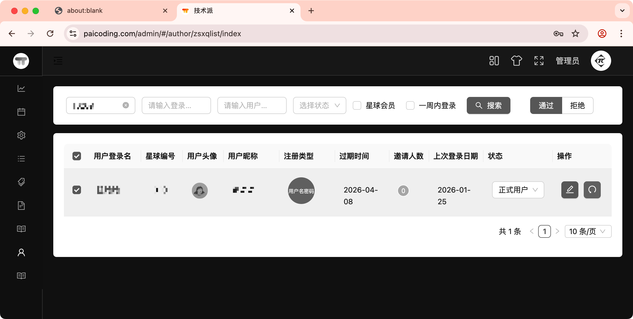Toggle the sidebar collapse hamburger icon
633x319 pixels.
(58, 61)
